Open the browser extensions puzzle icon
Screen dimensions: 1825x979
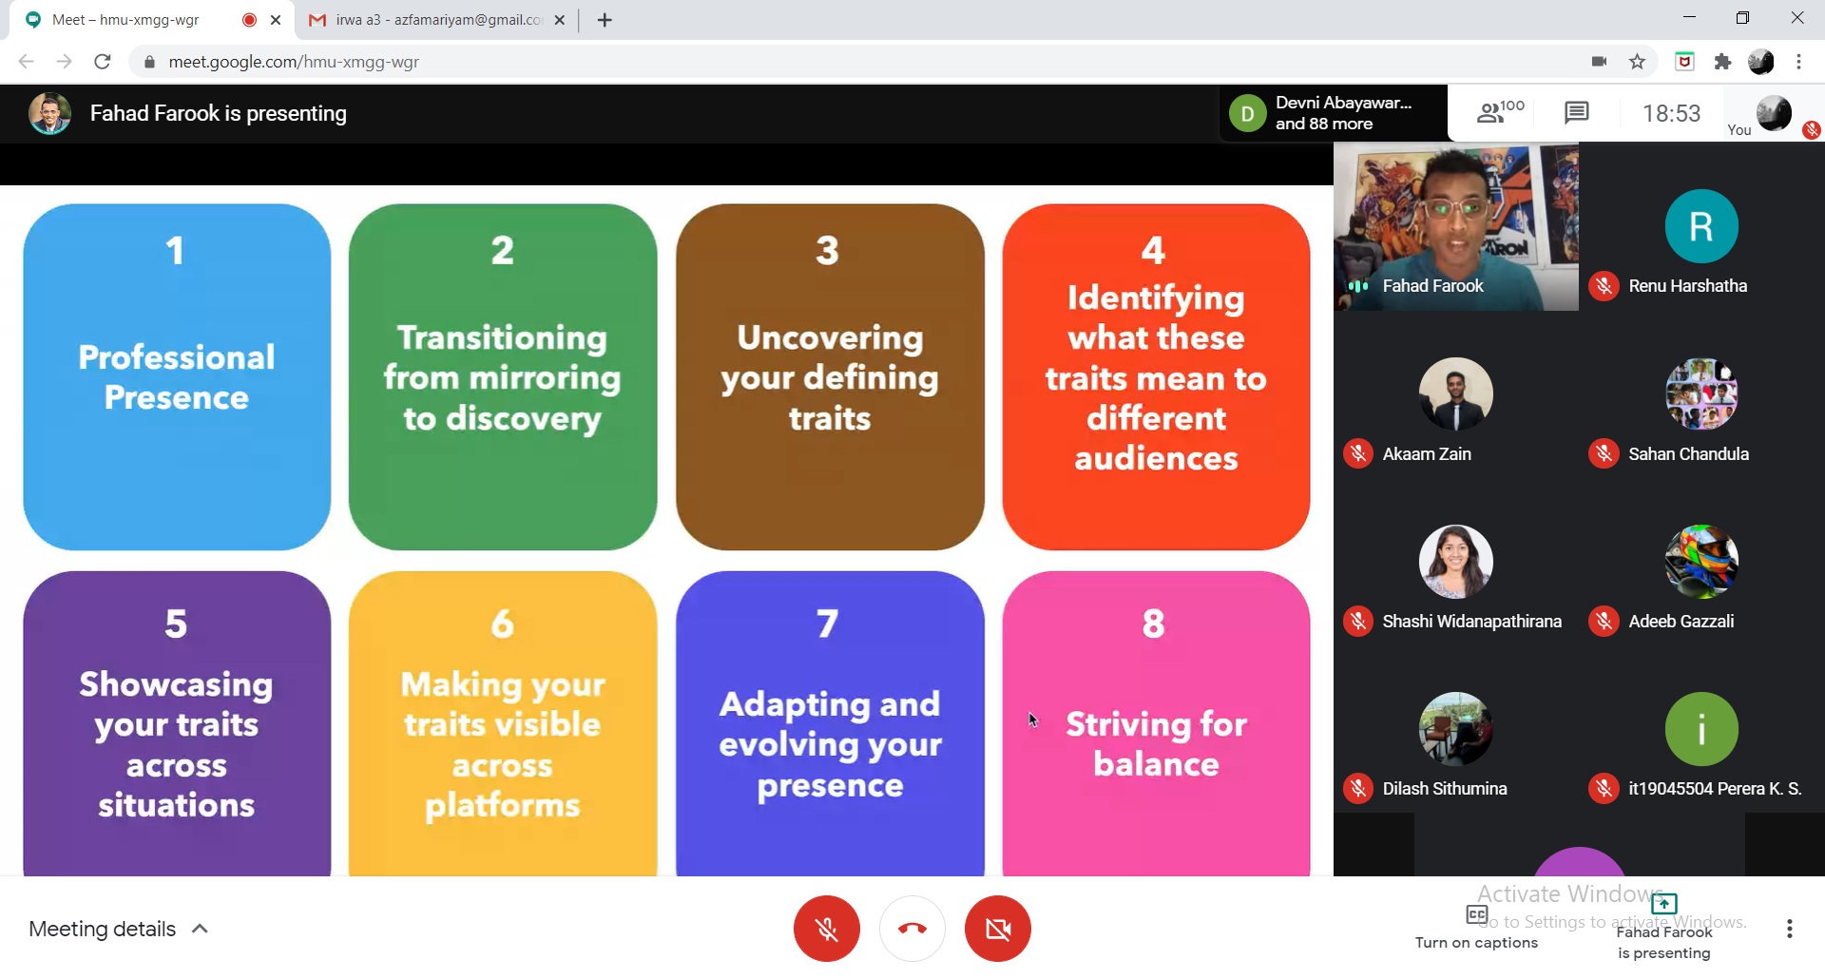pos(1722,62)
